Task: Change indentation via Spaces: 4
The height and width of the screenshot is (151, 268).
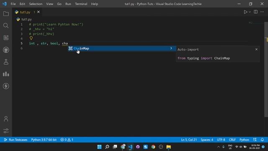Action: [207, 140]
